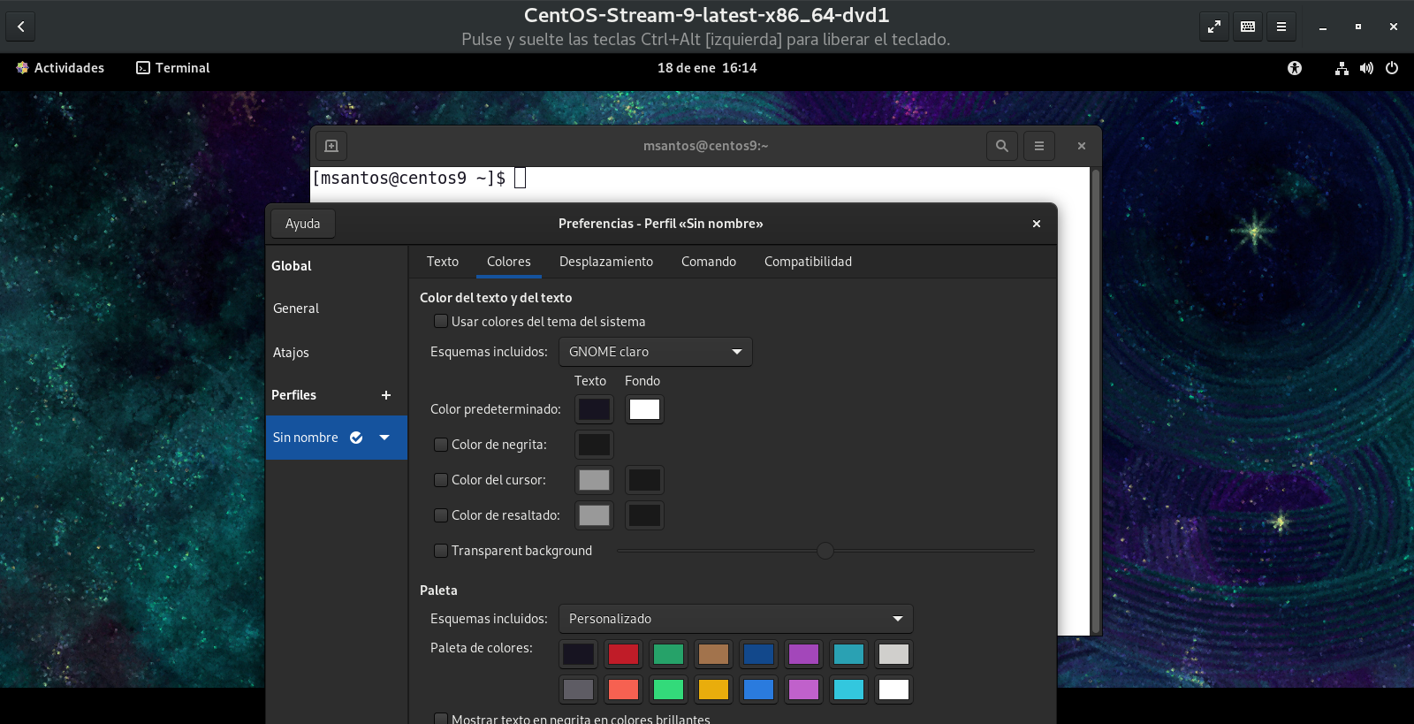Add a new profile with plus icon
The height and width of the screenshot is (724, 1414).
385,395
